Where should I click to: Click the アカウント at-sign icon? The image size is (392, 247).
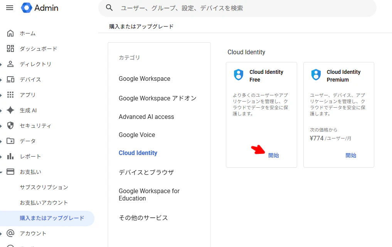coord(10,233)
